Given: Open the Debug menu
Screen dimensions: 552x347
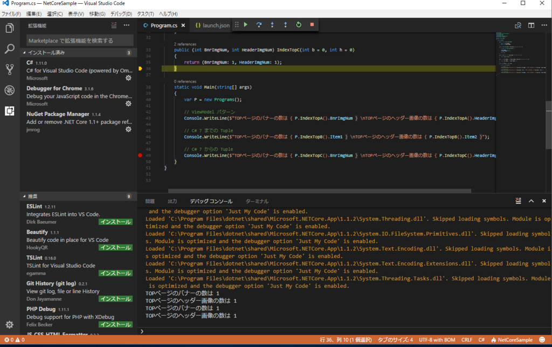Looking at the screenshot, I should point(121,13).
